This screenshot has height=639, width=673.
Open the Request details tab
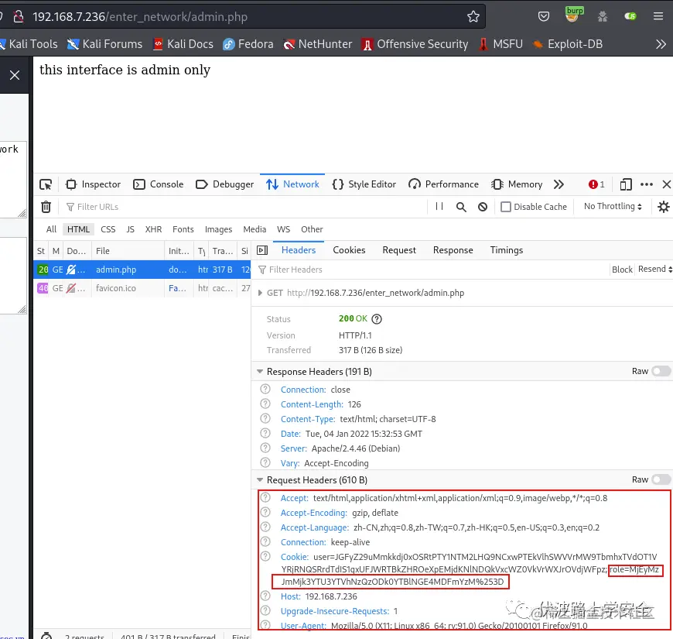(399, 250)
